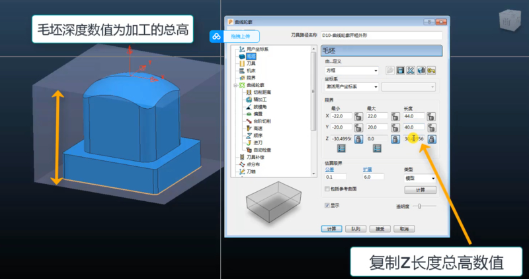Select 切削距离 in the tree
This screenshot has width=529, height=279.
point(260,92)
